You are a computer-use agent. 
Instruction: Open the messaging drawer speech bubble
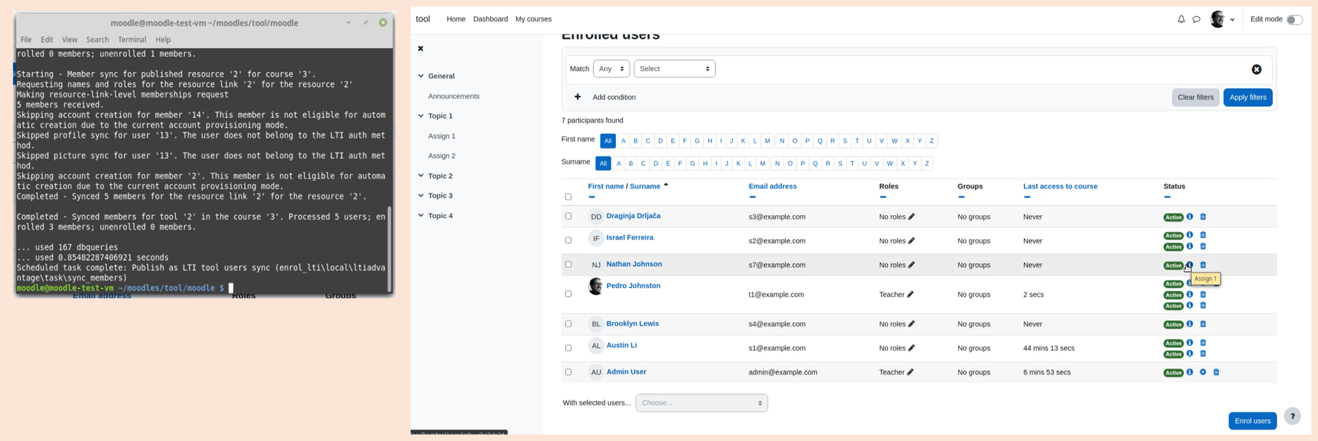1196,19
